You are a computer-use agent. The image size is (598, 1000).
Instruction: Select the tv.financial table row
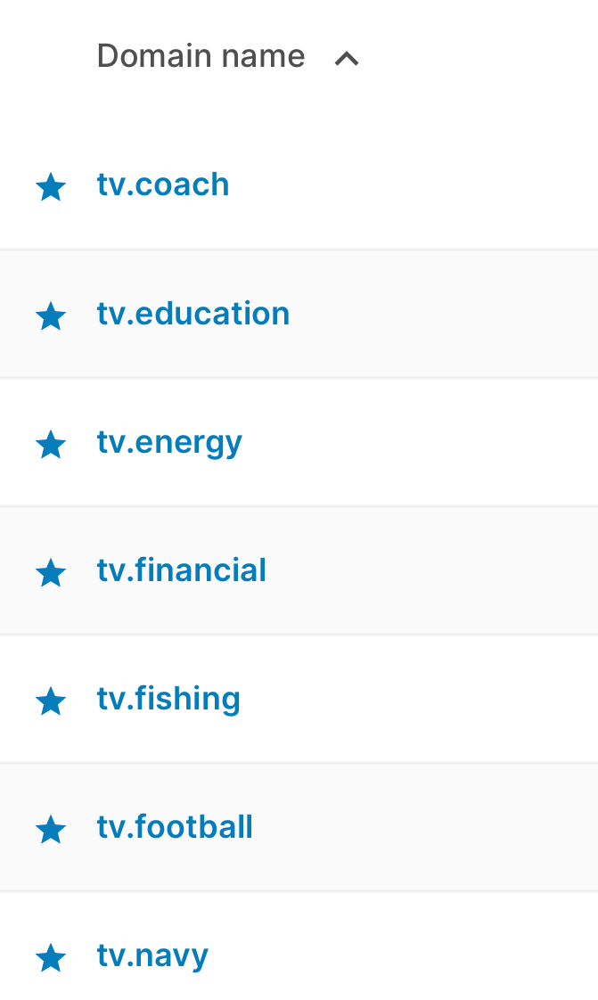299,570
